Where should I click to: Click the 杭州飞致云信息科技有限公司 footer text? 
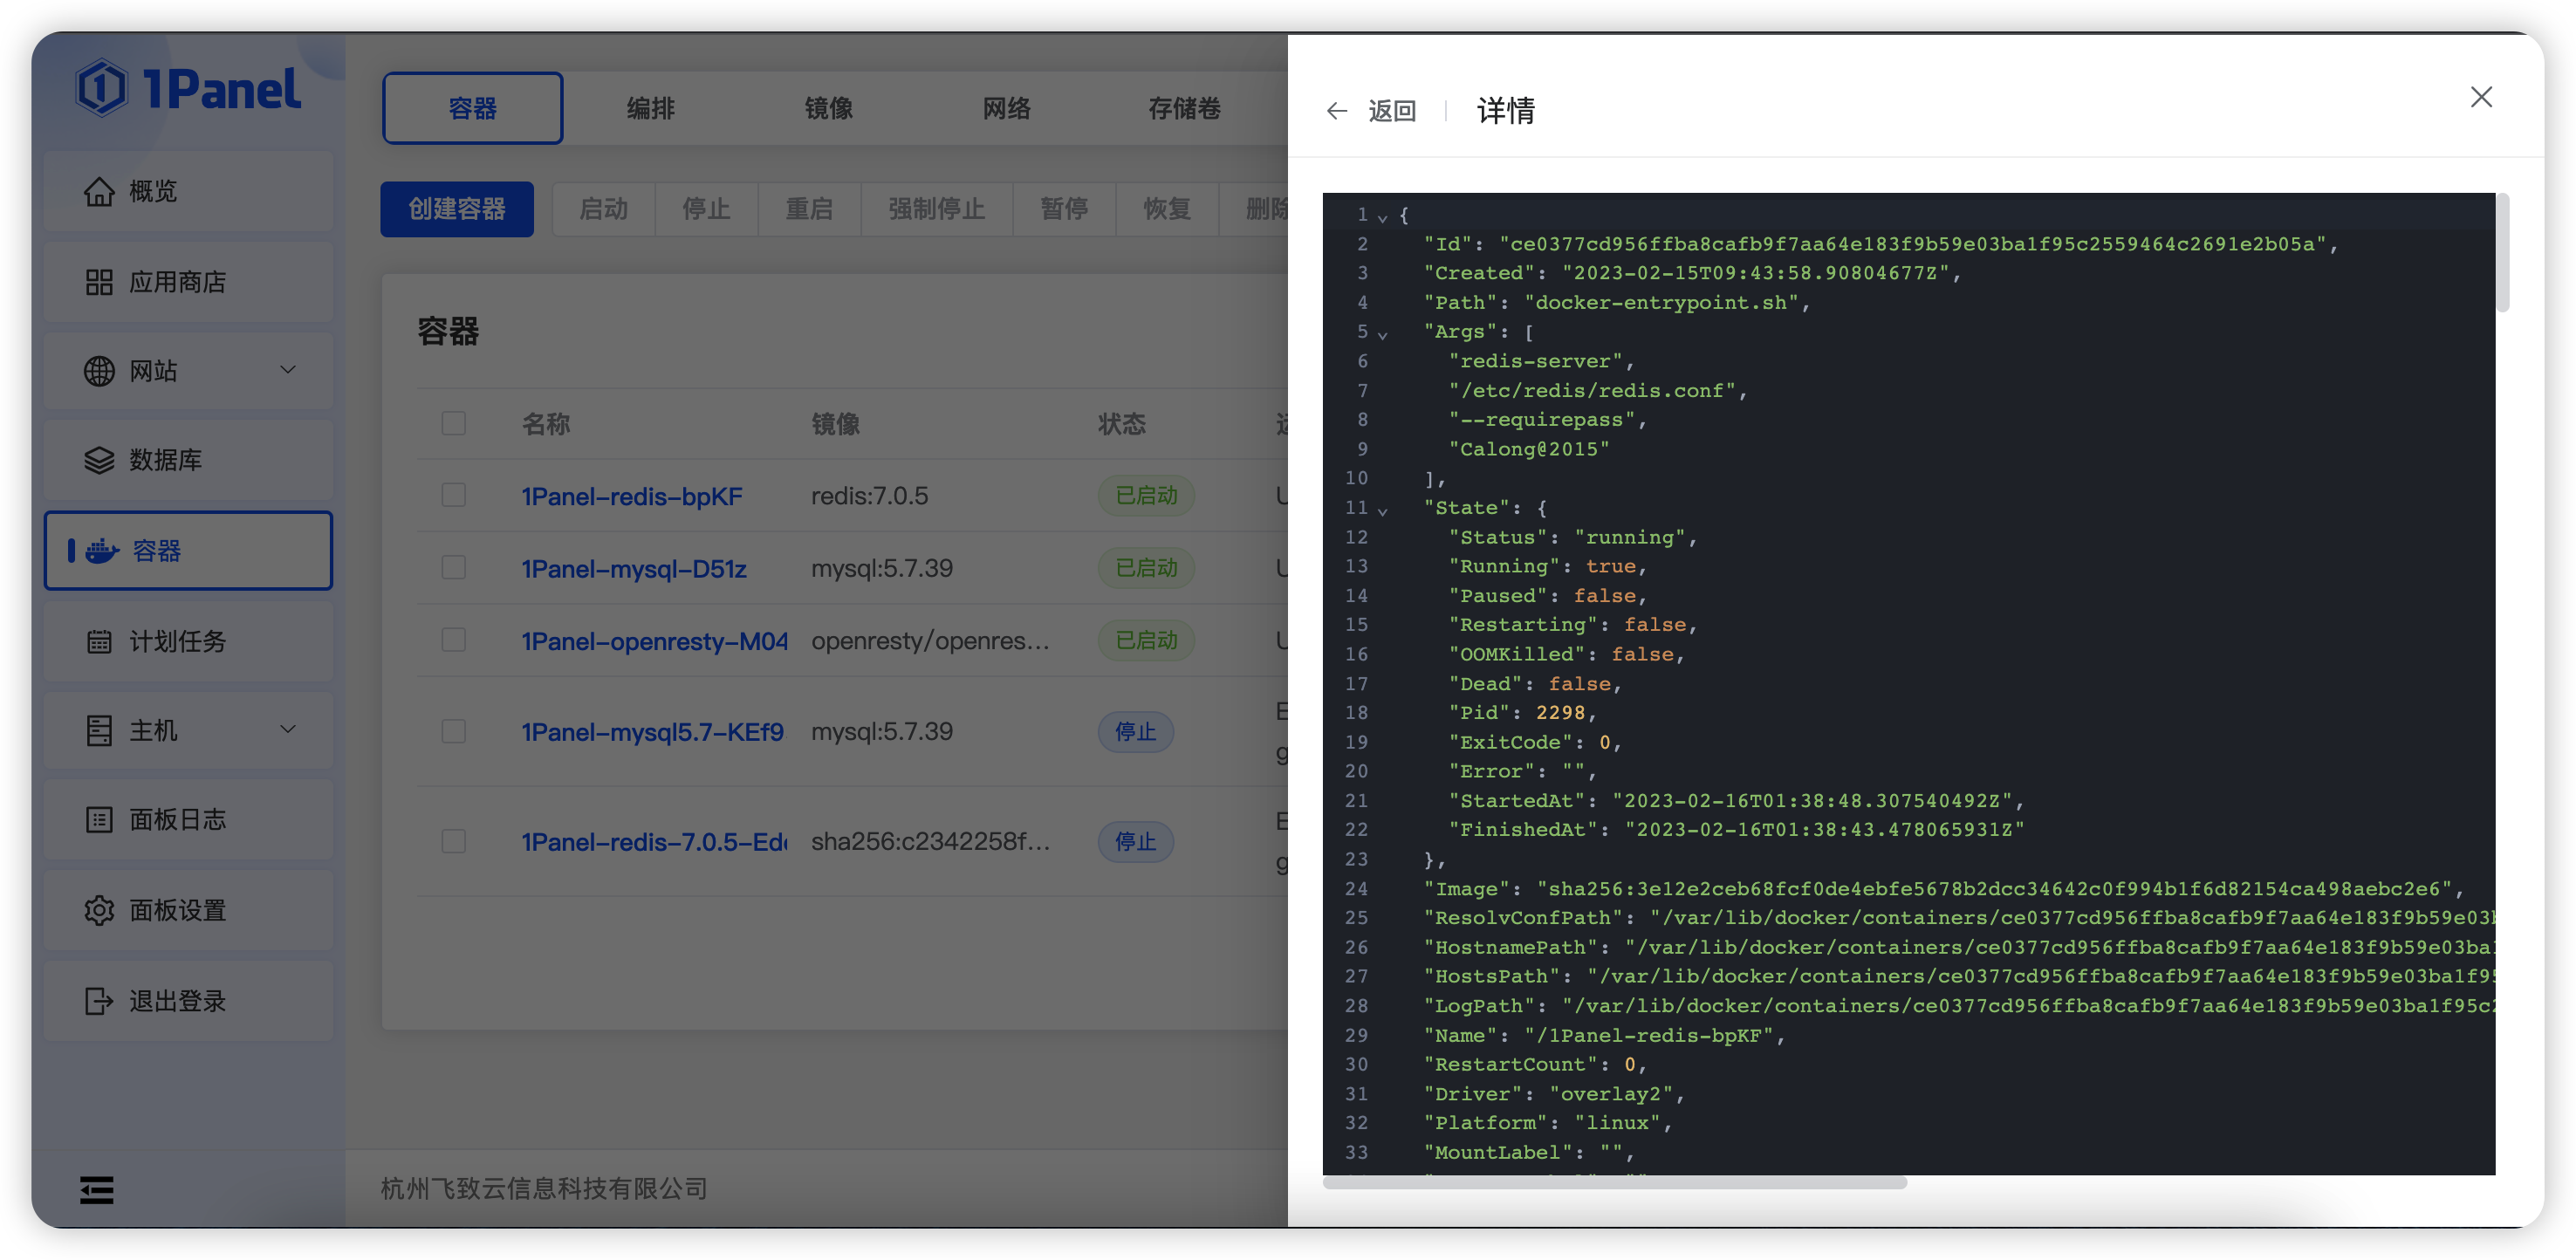click(x=544, y=1188)
